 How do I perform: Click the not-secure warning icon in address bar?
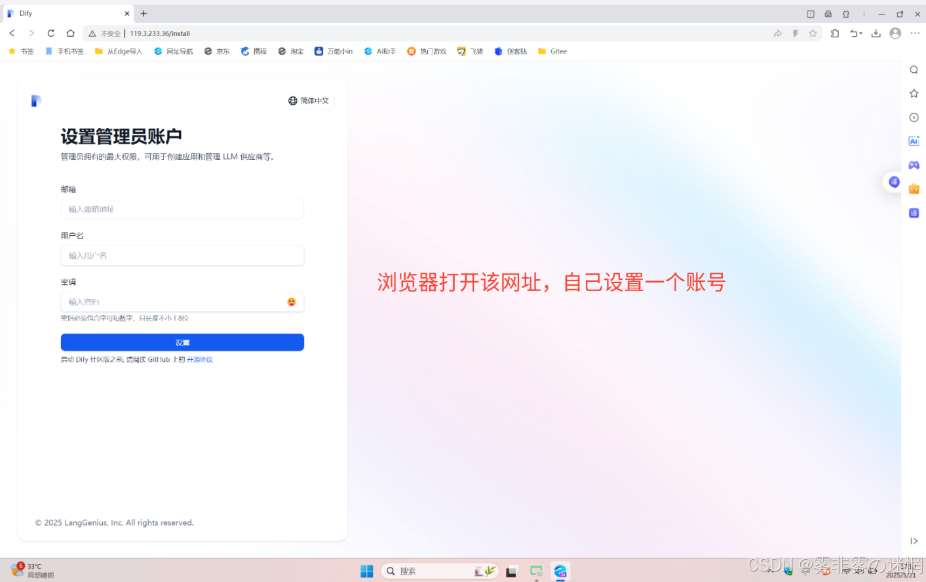(x=92, y=33)
